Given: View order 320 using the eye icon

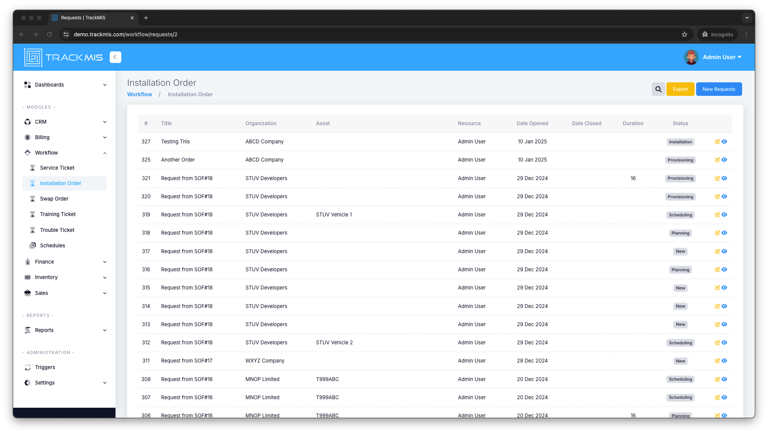Looking at the screenshot, I should point(724,197).
